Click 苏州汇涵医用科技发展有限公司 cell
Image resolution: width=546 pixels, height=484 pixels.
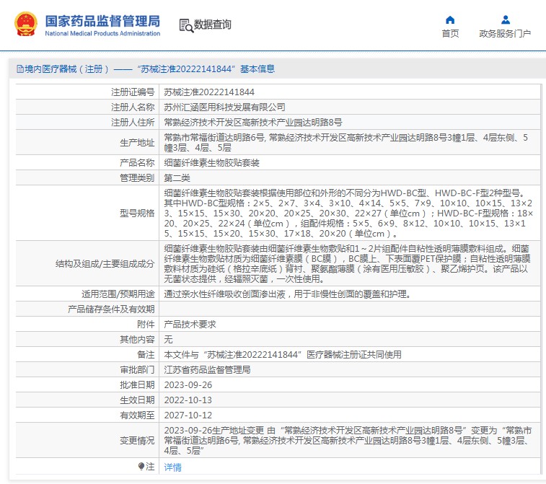pyautogui.click(x=224, y=107)
